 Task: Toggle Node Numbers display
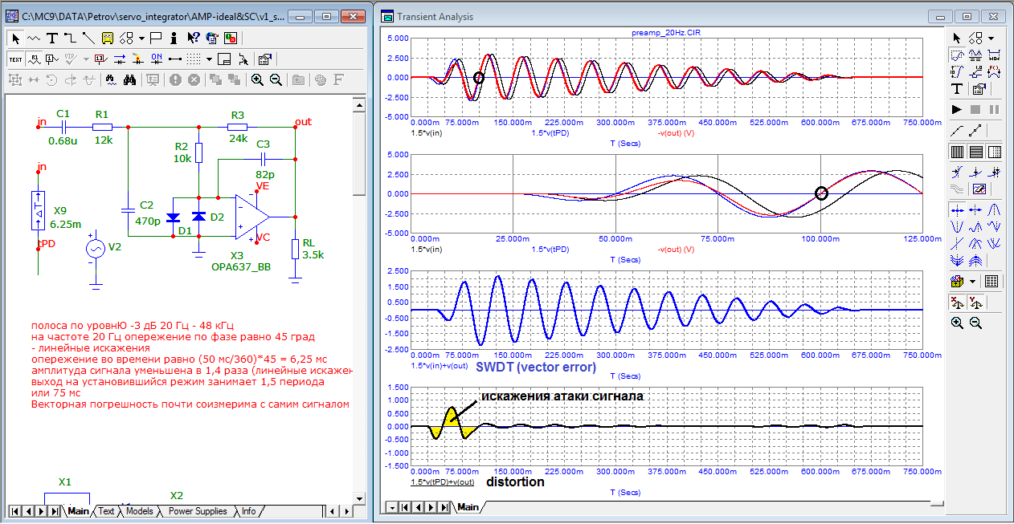(52, 59)
